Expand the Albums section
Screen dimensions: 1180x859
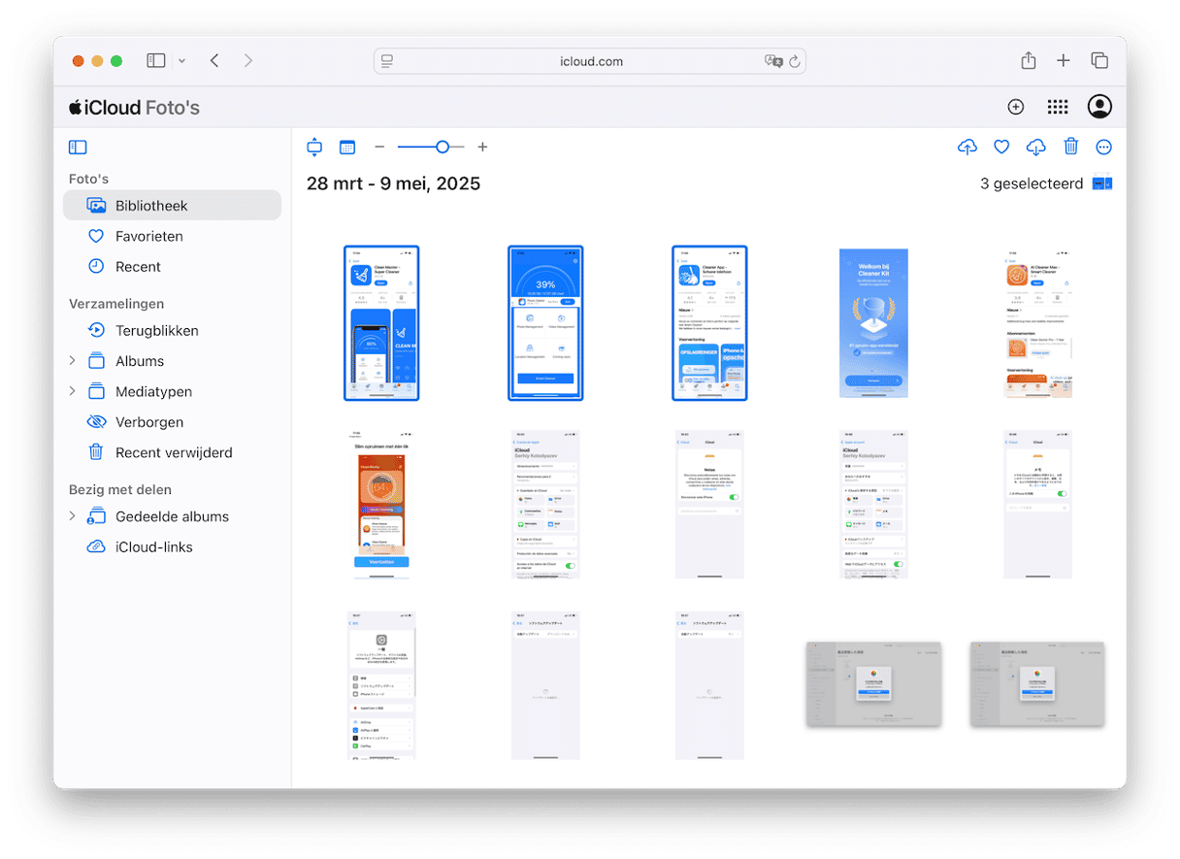[x=72, y=361]
